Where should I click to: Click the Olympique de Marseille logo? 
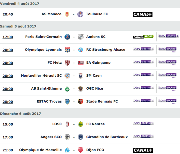(67, 150)
